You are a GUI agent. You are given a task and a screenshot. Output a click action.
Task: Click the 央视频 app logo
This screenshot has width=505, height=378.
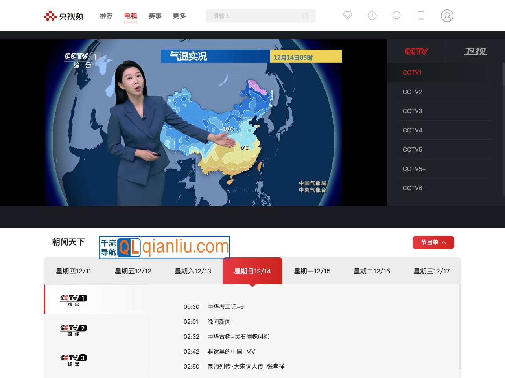[x=63, y=16]
